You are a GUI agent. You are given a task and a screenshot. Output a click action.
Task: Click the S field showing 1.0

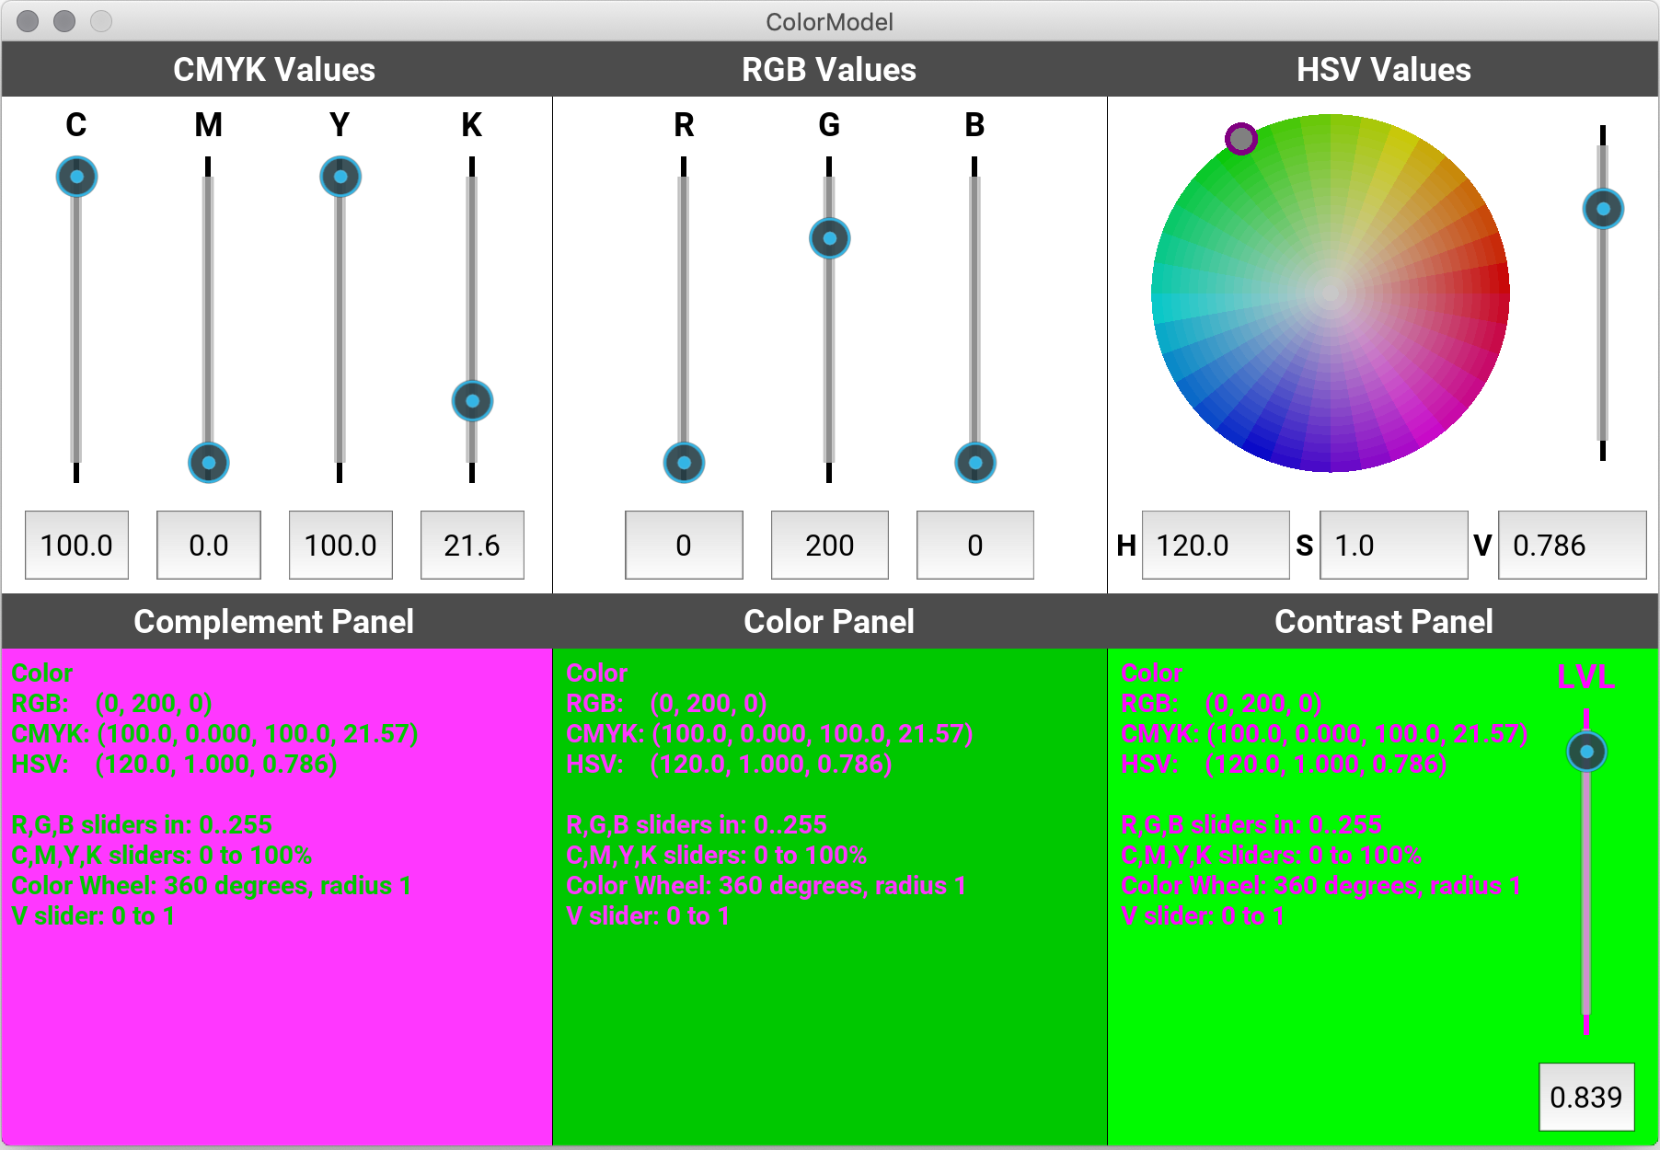click(x=1392, y=545)
